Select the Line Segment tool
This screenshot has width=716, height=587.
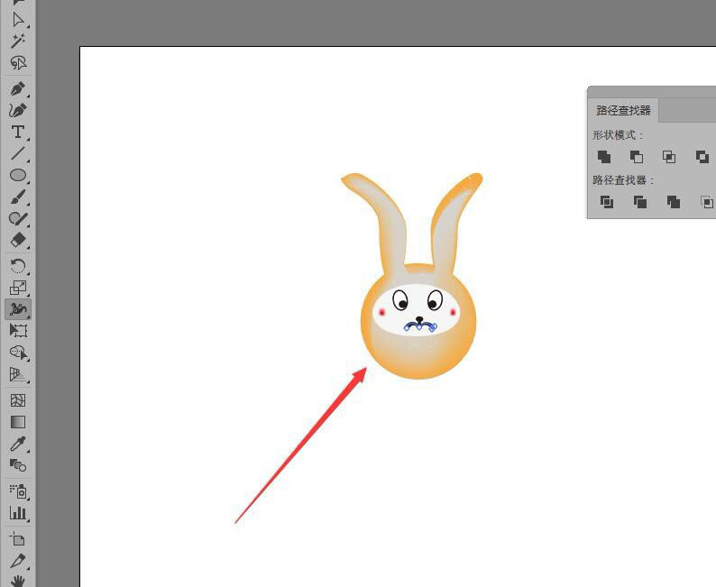(x=18, y=153)
